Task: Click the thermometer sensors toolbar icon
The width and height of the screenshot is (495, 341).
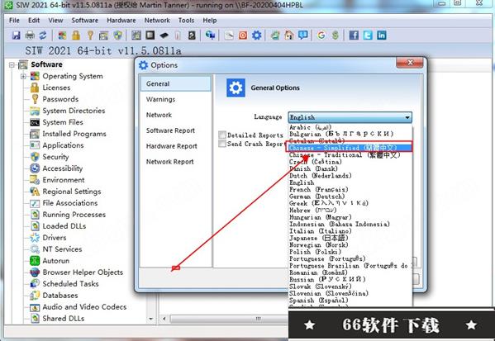Action: 178,35
